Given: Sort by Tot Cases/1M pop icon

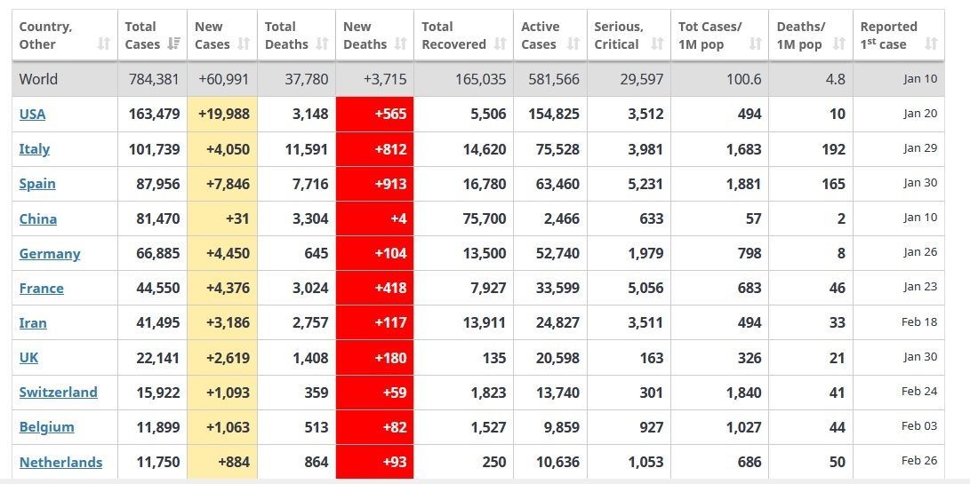Looking at the screenshot, I should (x=755, y=44).
